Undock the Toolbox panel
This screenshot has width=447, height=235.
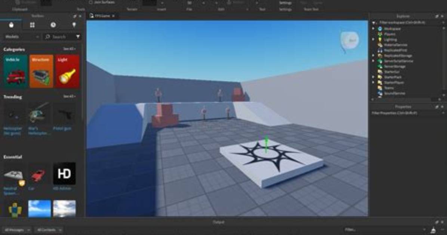[x=75, y=16]
